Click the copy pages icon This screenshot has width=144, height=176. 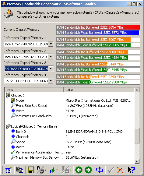pos(20,170)
